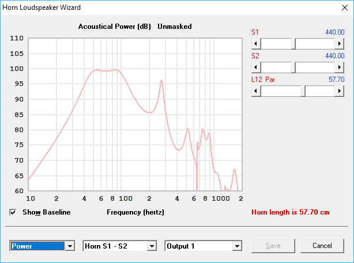
Task: Close the Horn Loudspeaker Wizard window
Action: [345, 7]
